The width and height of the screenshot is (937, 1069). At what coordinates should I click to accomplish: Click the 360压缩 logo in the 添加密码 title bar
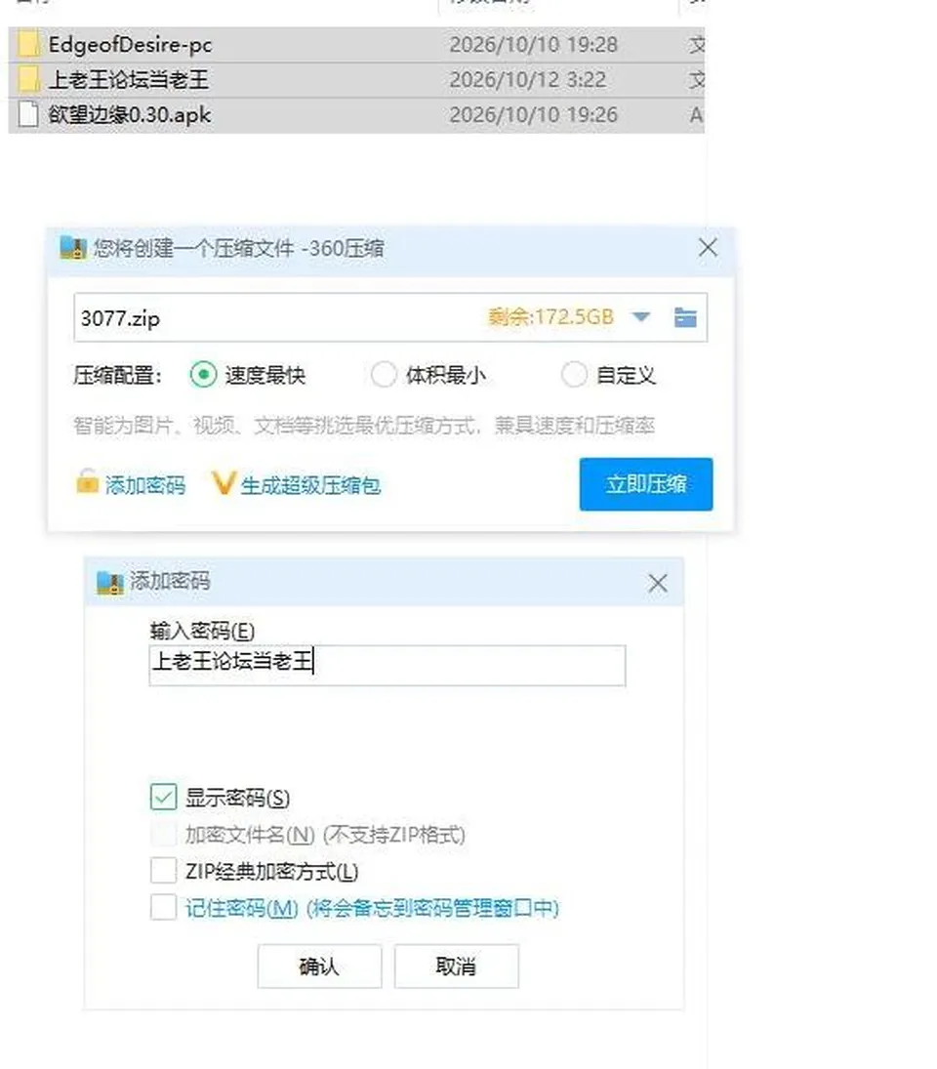tap(109, 582)
